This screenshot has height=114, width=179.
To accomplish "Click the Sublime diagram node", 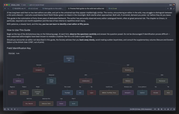I will pyautogui.click(x=142, y=93).
